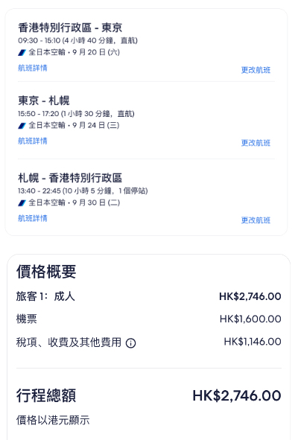Click the ANA logo on the 9月20日 flight

coord(22,52)
